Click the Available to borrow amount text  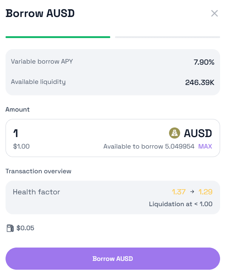click(149, 146)
